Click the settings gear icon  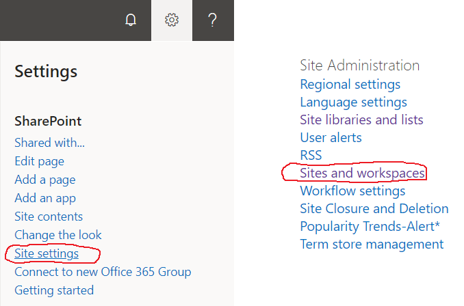pyautogui.click(x=172, y=20)
